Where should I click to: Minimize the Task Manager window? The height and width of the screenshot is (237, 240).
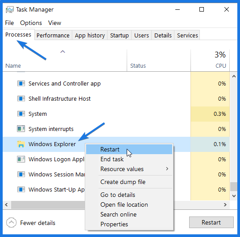[178, 9]
